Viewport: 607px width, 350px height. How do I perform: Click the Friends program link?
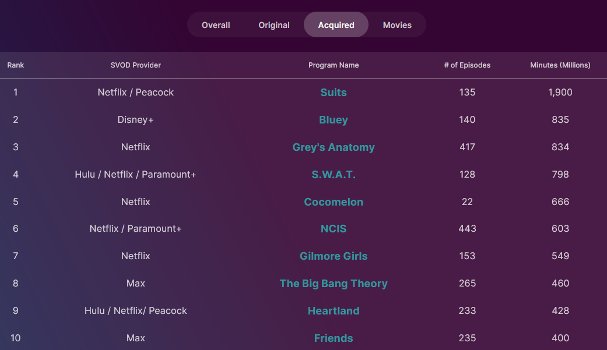(334, 338)
